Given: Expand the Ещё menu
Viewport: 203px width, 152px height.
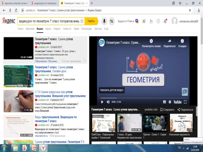Looking at the screenshot, I should click(x=106, y=29).
